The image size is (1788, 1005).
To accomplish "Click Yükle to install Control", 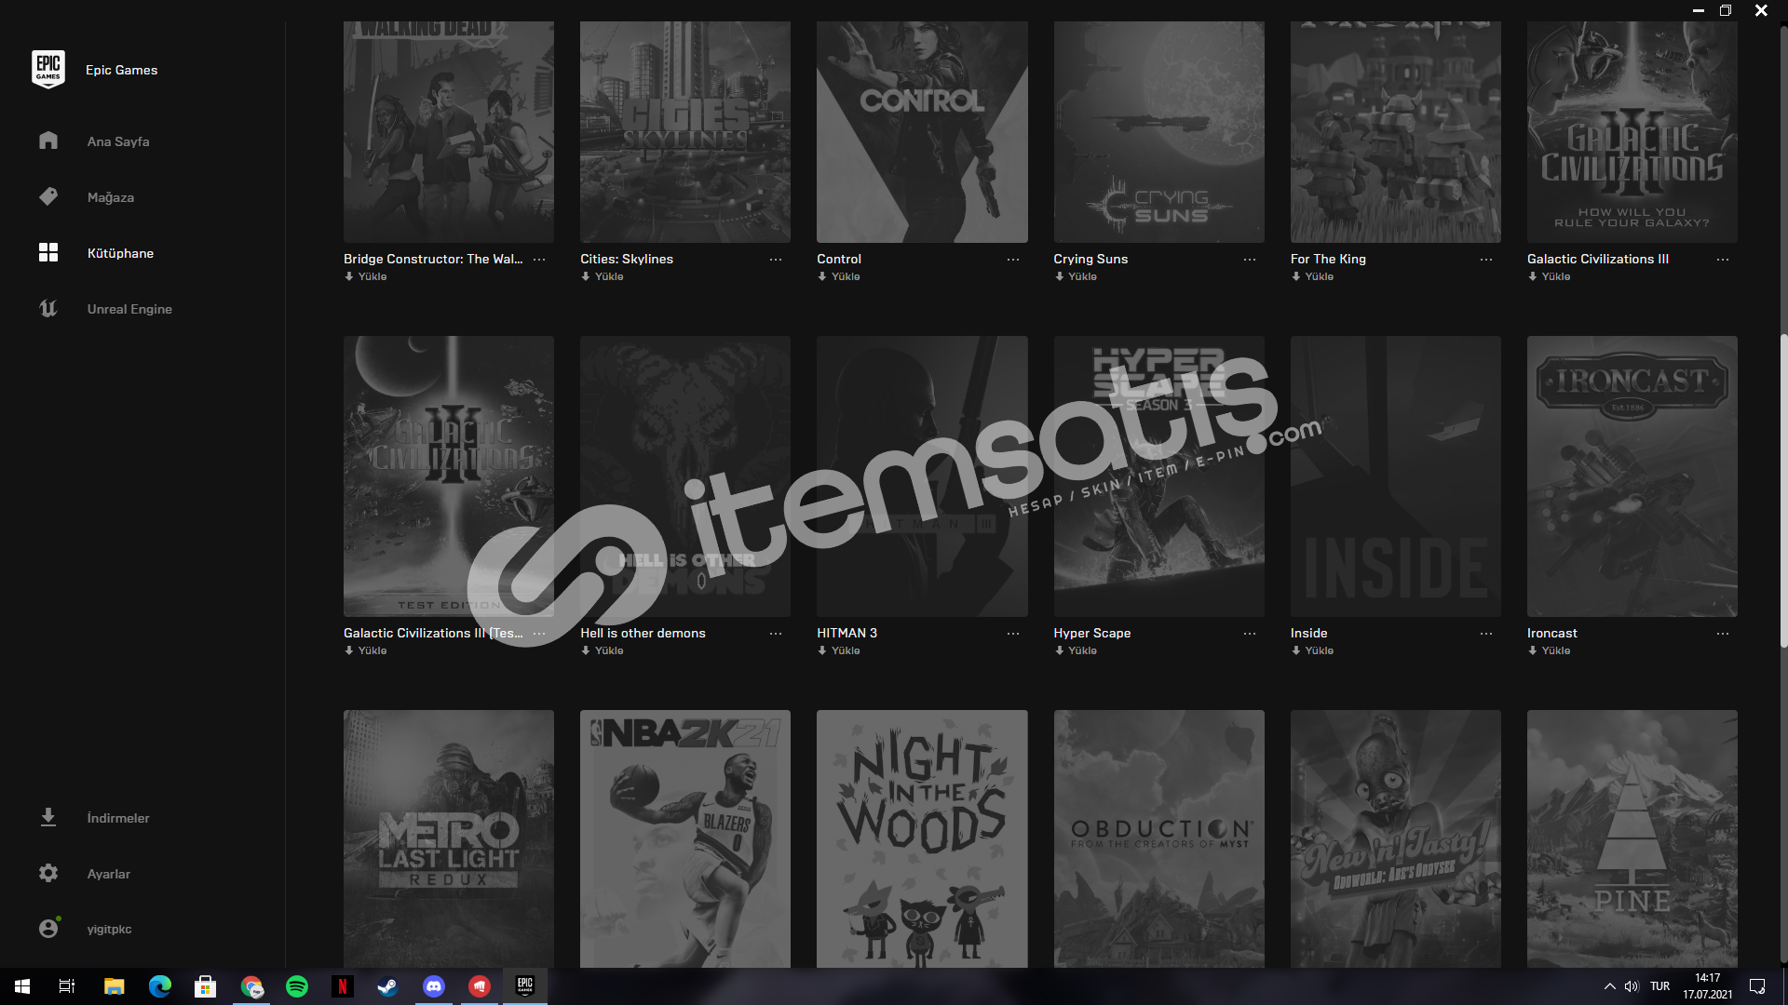I will click(x=839, y=276).
